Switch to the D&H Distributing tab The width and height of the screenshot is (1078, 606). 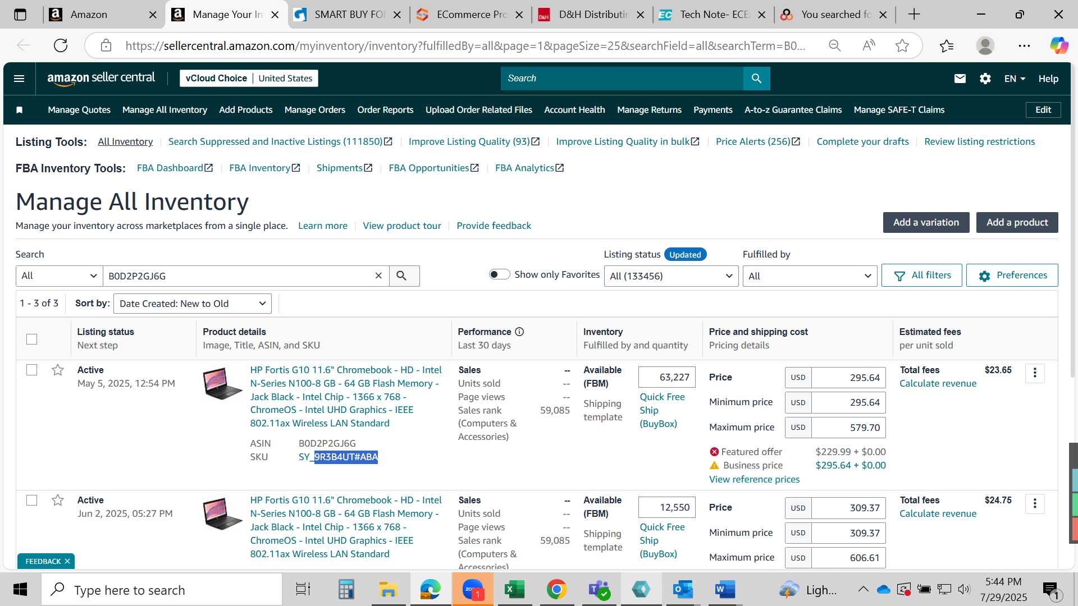click(592, 15)
